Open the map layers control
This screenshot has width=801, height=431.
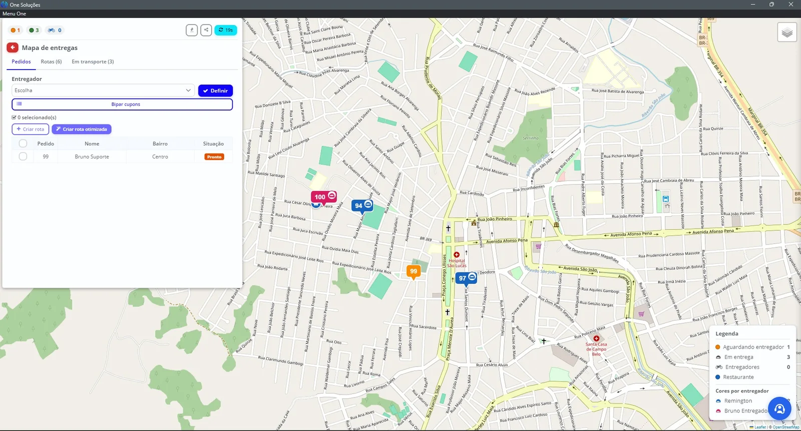(x=787, y=33)
